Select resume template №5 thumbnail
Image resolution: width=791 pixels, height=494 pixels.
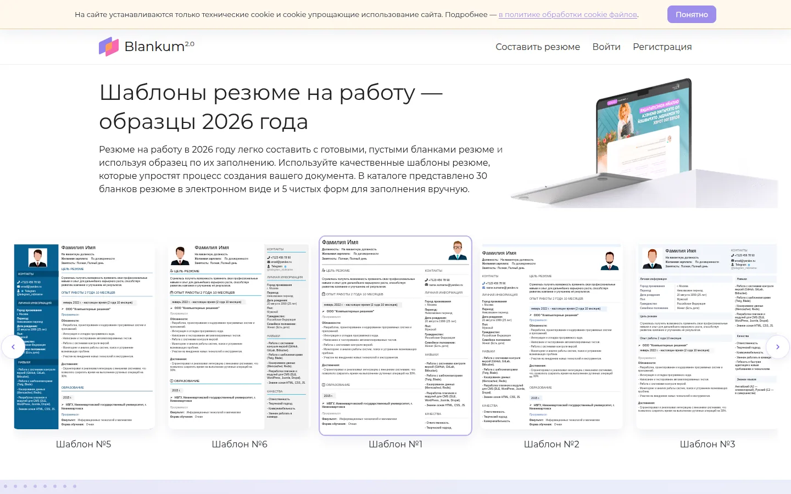(84, 337)
